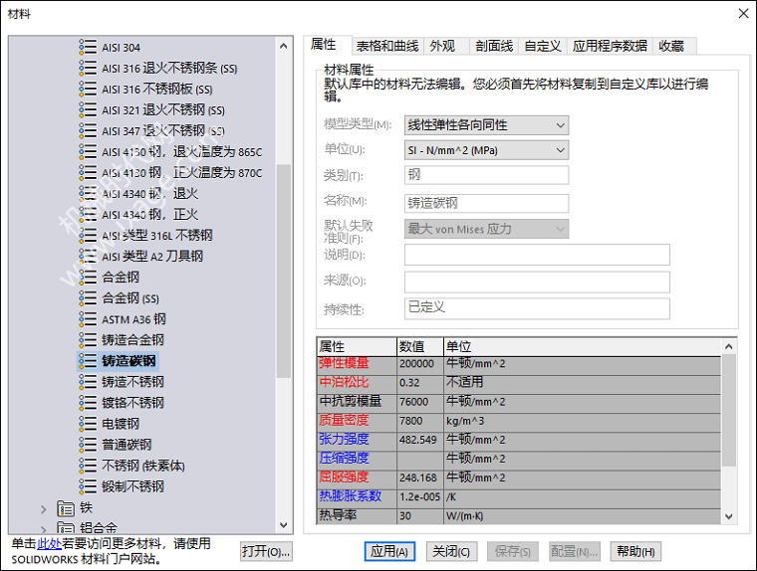Click the 名称 field showing 铸造碳钢
Image resolution: width=757 pixels, height=571 pixels.
[x=486, y=203]
